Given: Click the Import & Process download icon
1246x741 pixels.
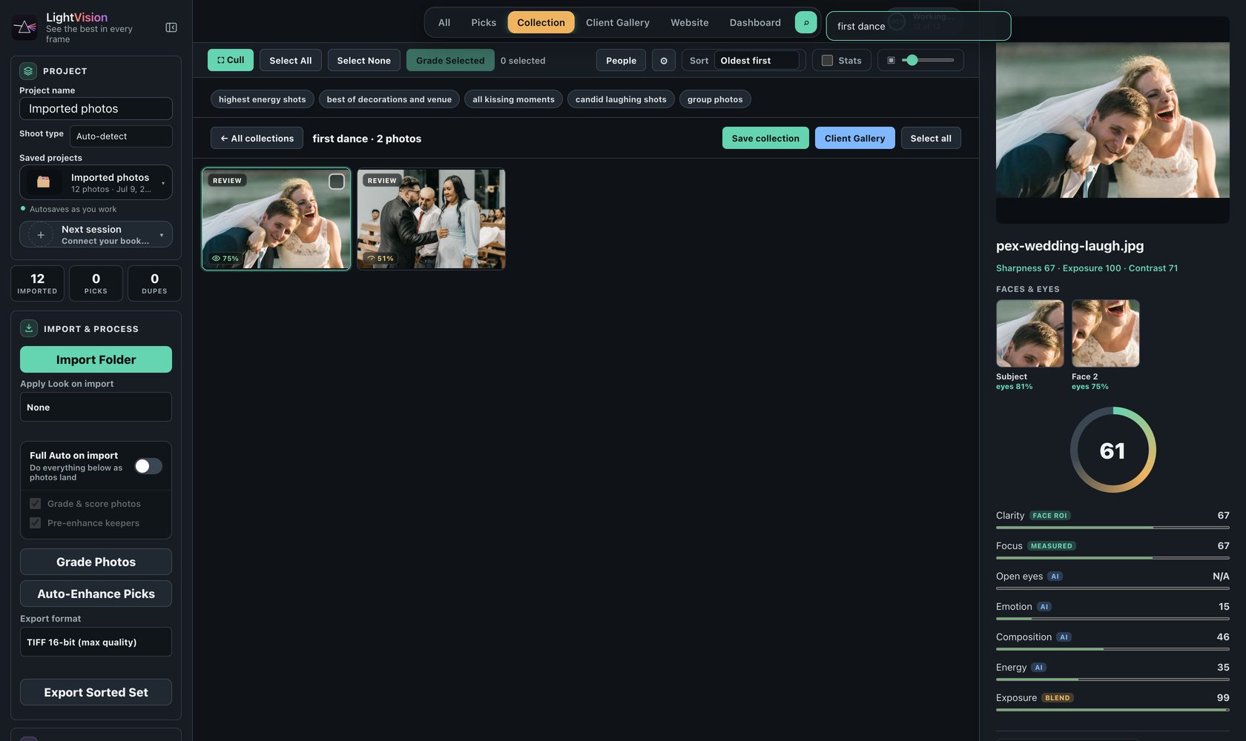Looking at the screenshot, I should tap(28, 328).
